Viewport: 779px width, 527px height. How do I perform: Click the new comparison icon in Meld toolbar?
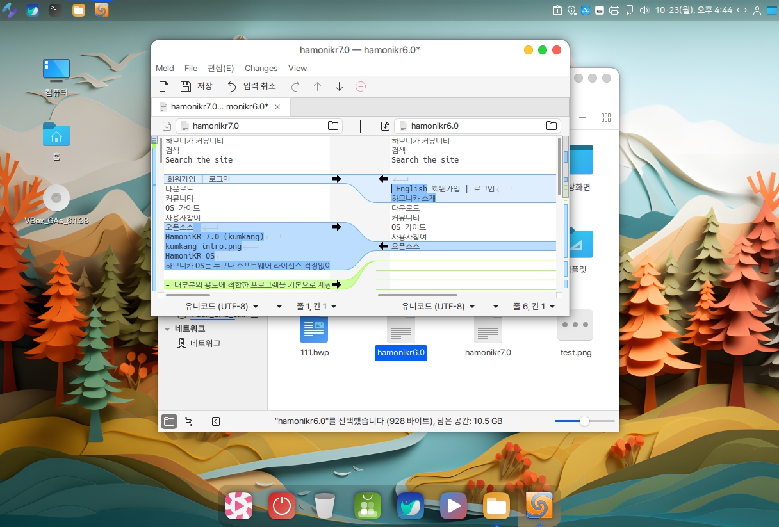click(x=164, y=86)
